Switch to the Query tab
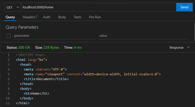Image resolution: width=195 pixels, height=107 pixels. point(10,17)
